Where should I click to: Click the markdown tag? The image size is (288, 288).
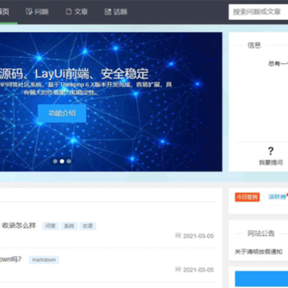tap(44, 259)
